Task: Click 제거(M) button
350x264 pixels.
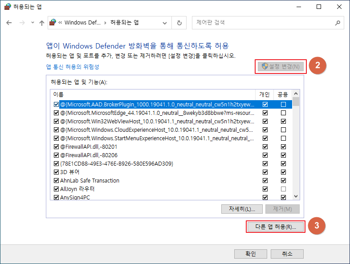Action: click(282, 209)
